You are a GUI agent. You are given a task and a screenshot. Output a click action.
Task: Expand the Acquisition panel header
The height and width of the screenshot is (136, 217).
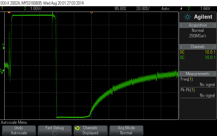pyautogui.click(x=198, y=25)
